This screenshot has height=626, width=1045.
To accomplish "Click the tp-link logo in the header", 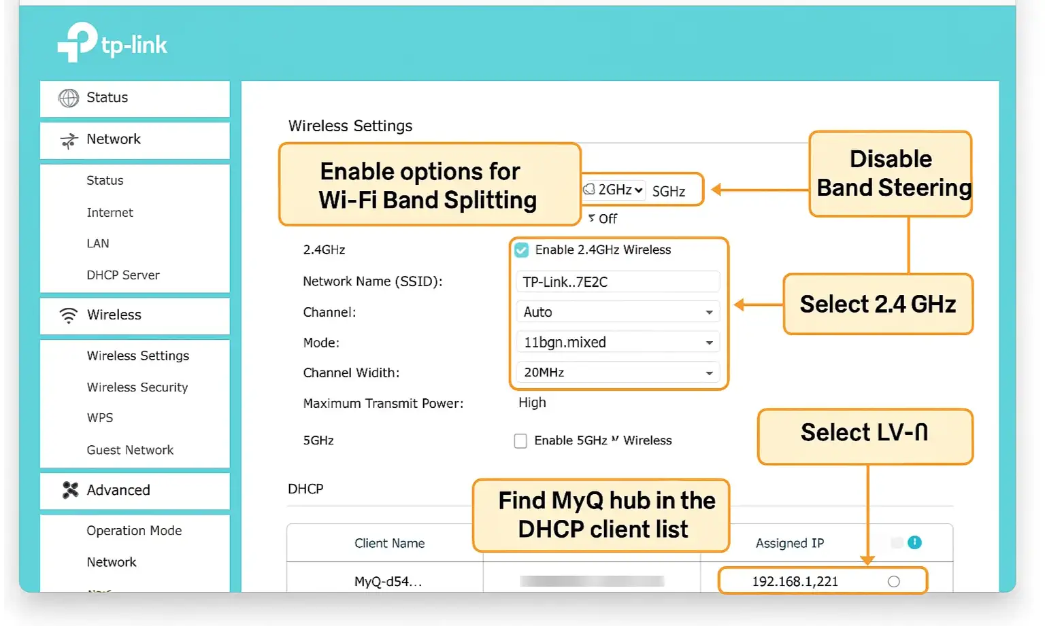I will 112,42.
